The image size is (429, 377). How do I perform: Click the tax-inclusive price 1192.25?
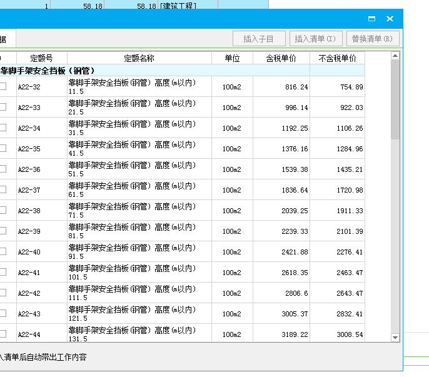(295, 128)
